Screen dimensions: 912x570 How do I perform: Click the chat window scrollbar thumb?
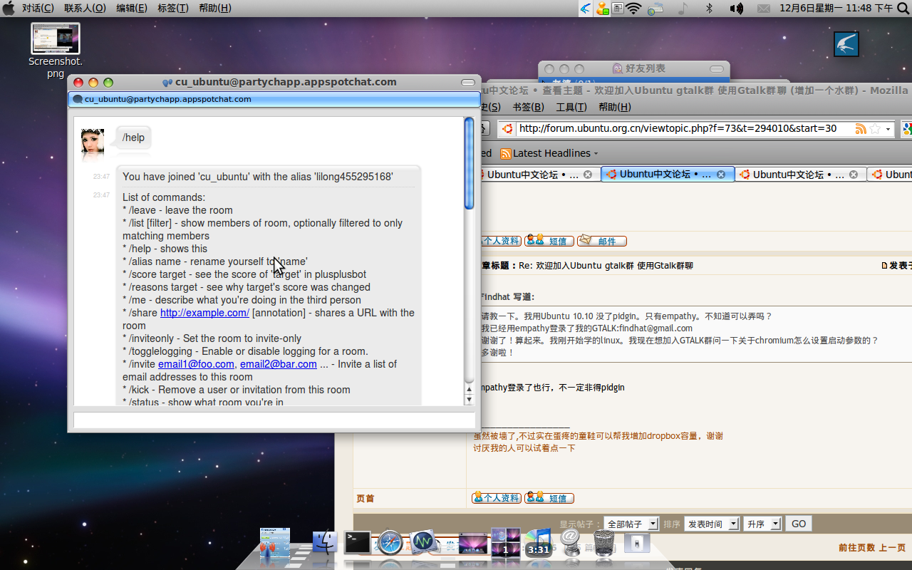tap(469, 163)
